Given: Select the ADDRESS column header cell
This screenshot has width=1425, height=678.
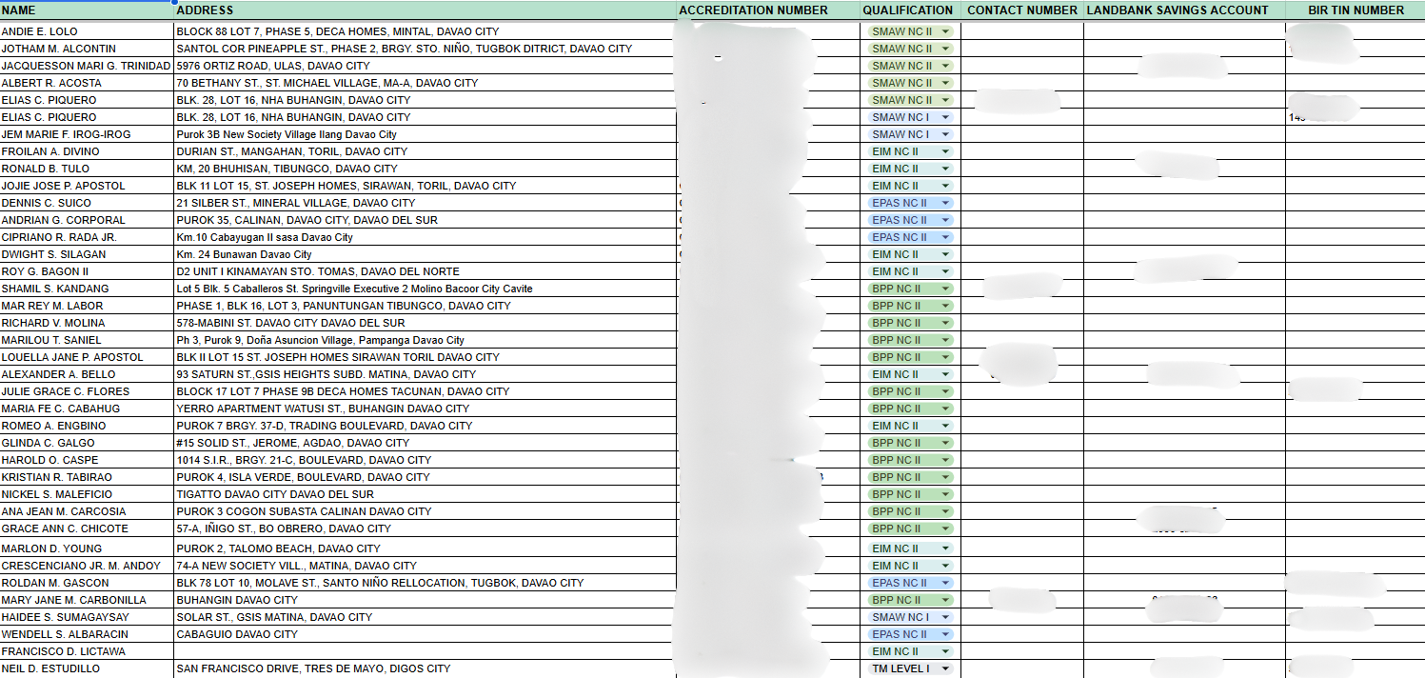Looking at the screenshot, I should coord(425,10).
